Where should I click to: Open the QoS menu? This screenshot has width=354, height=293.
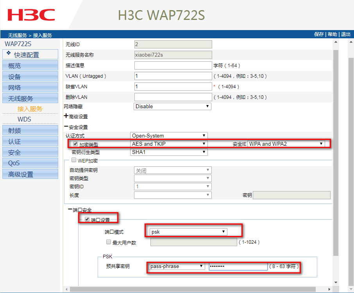click(x=30, y=163)
